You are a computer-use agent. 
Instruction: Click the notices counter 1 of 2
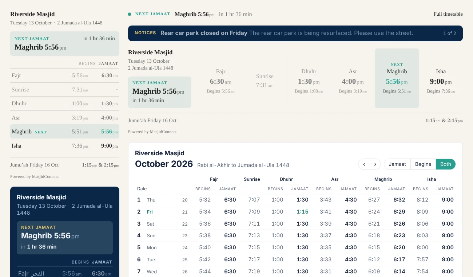(x=450, y=33)
